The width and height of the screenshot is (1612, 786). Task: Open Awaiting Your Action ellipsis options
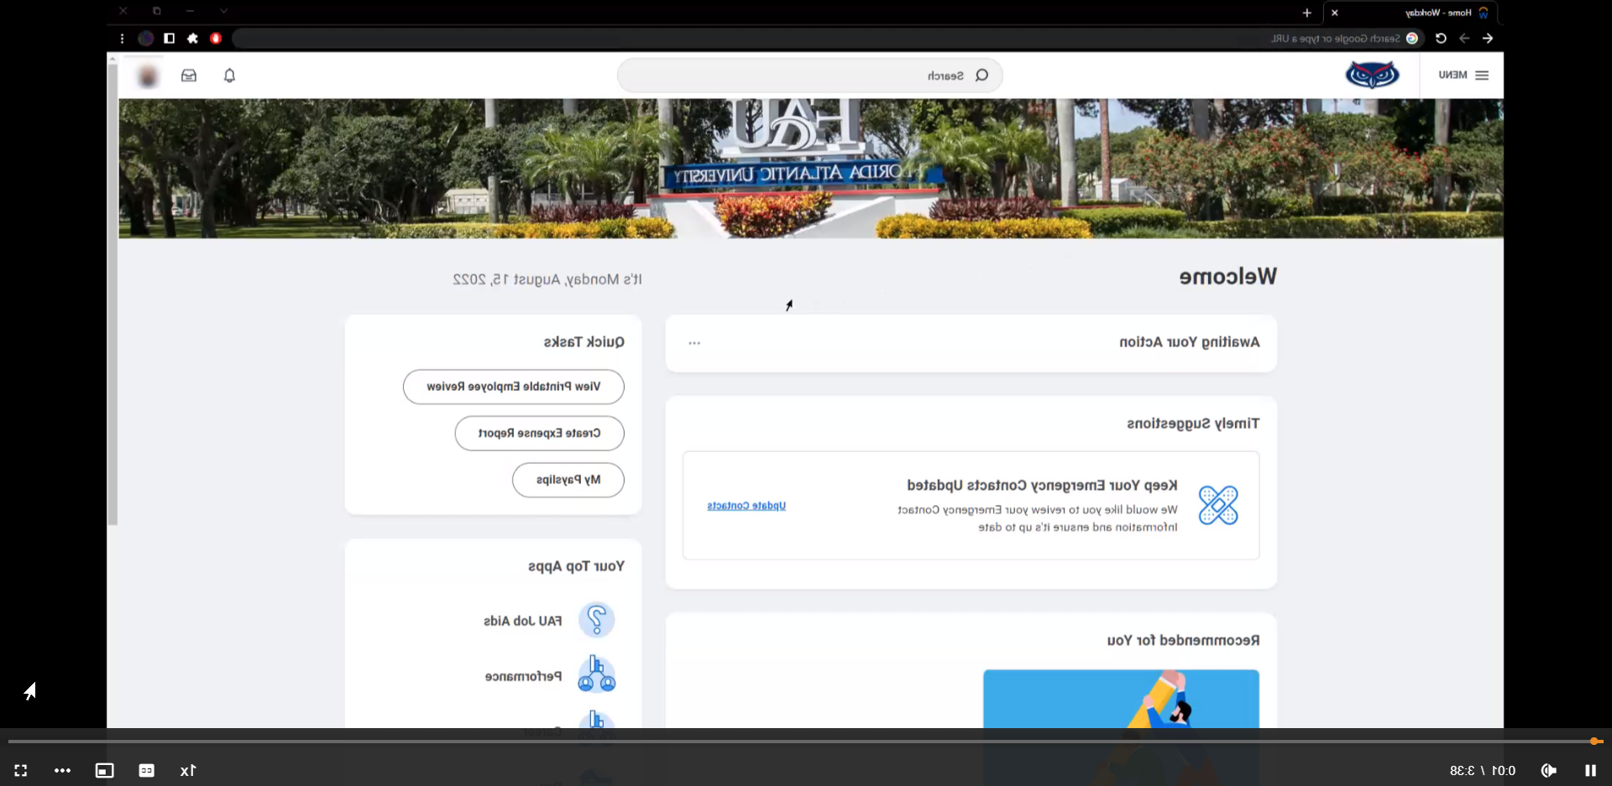click(694, 343)
